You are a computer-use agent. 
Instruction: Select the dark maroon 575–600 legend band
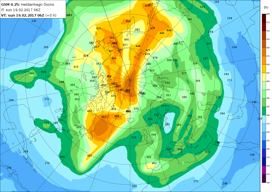(x=264, y=18)
